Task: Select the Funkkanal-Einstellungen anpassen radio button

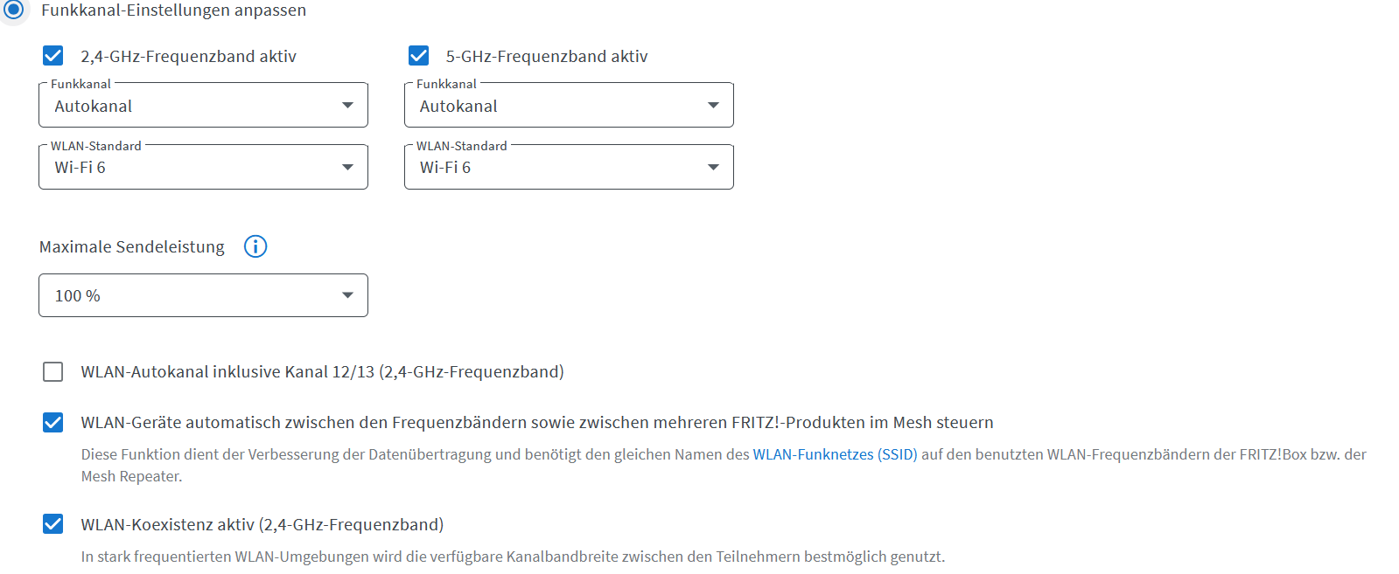Action: [14, 10]
